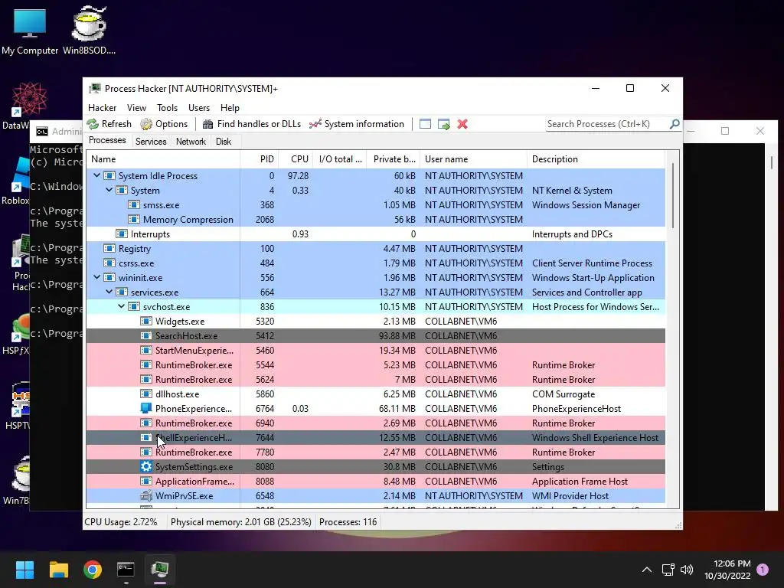Click the SystemSettings.exe gear icon
Viewport: 784px width, 588px height.
pyautogui.click(x=146, y=466)
